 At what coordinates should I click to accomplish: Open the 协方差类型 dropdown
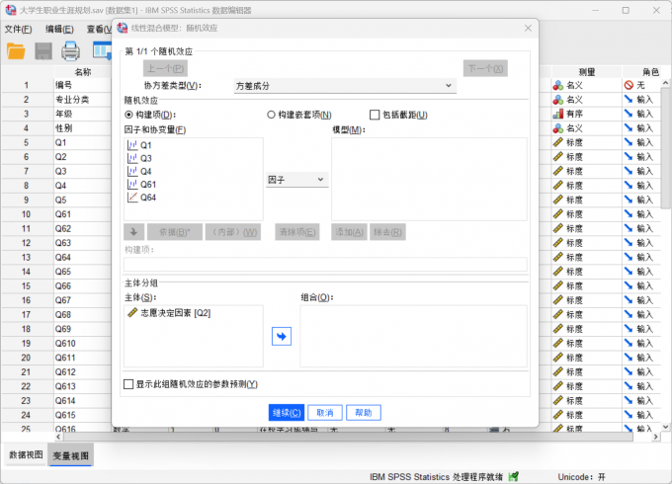(x=345, y=86)
